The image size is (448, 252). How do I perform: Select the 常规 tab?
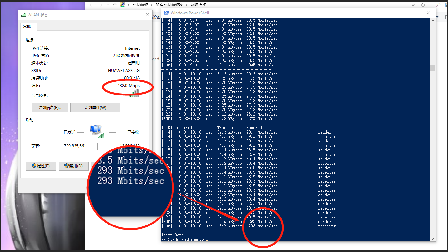pyautogui.click(x=27, y=27)
